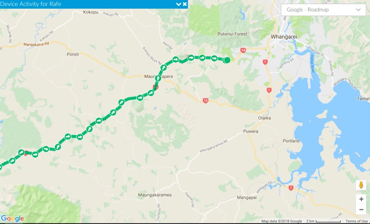Zoom in with the plus button
Viewport: 370px width, 224px height.
pyautogui.click(x=361, y=199)
